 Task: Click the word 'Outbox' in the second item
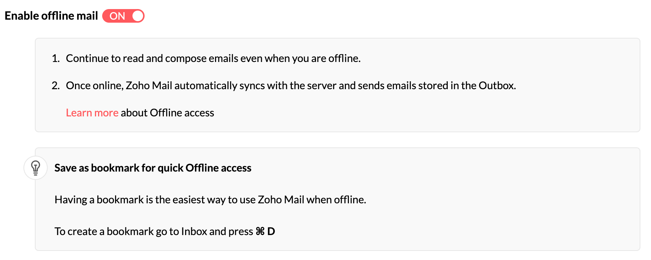tap(496, 85)
